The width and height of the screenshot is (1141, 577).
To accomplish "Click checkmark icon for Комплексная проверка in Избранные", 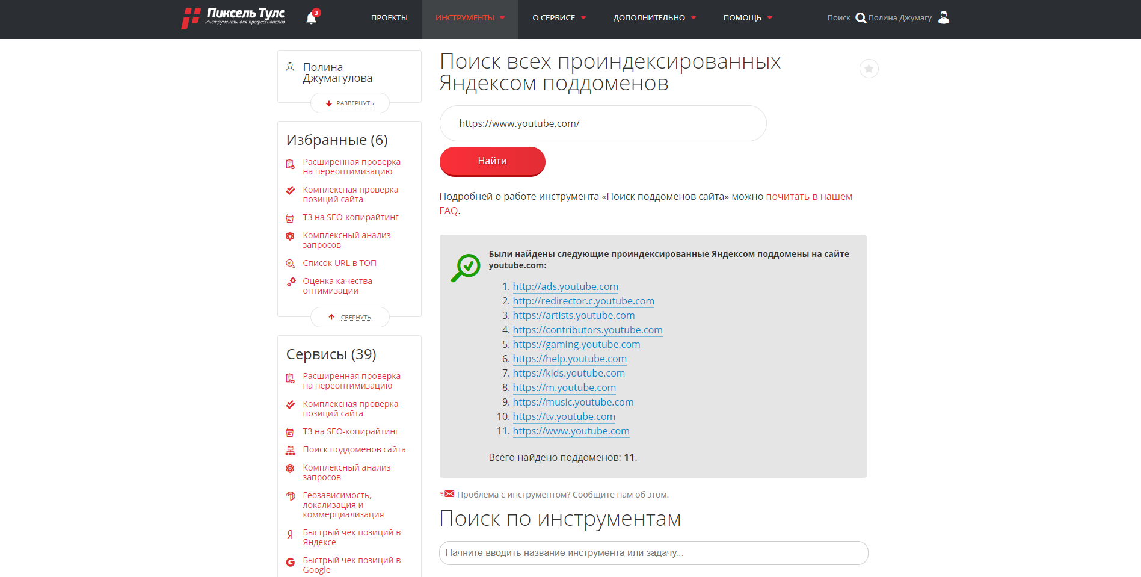I will 290,191.
